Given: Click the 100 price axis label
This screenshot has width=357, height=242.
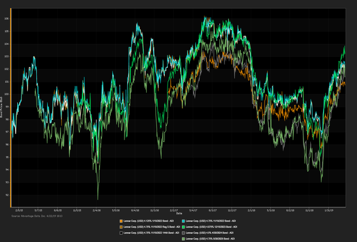Looking at the screenshot, I should (x=6, y=94).
